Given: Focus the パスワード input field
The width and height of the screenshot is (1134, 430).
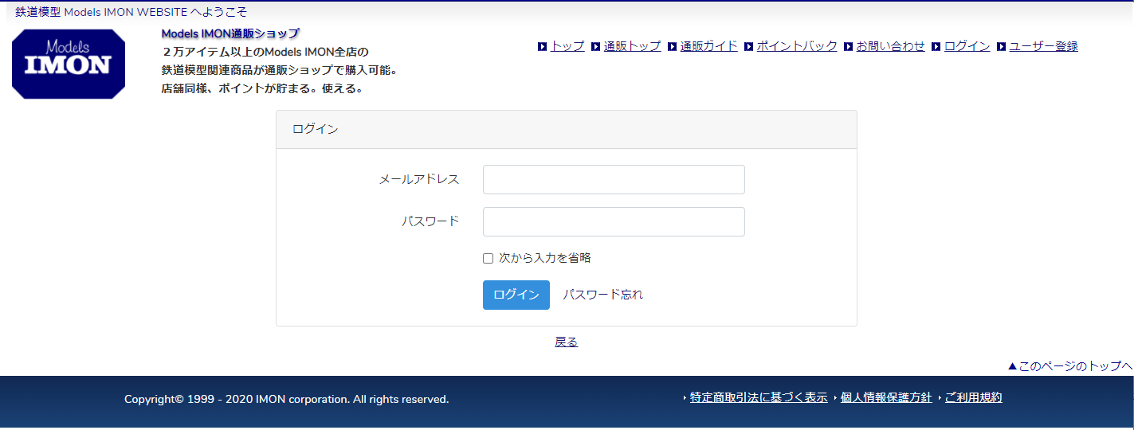Looking at the screenshot, I should click(614, 221).
